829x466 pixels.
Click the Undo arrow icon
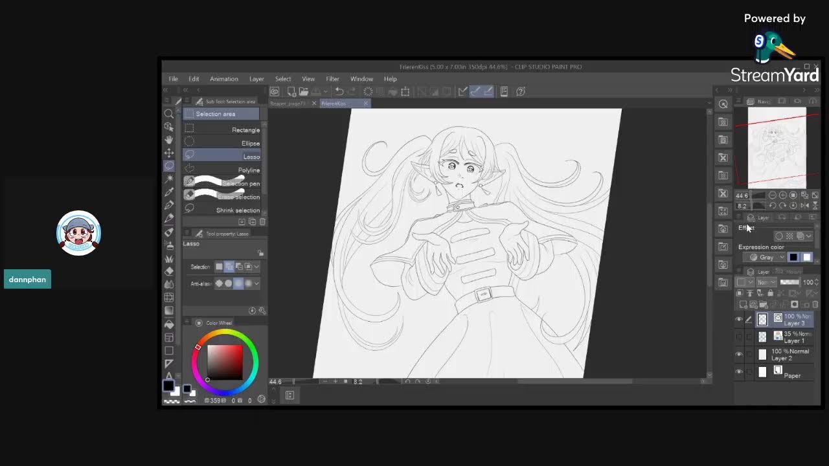tap(339, 91)
